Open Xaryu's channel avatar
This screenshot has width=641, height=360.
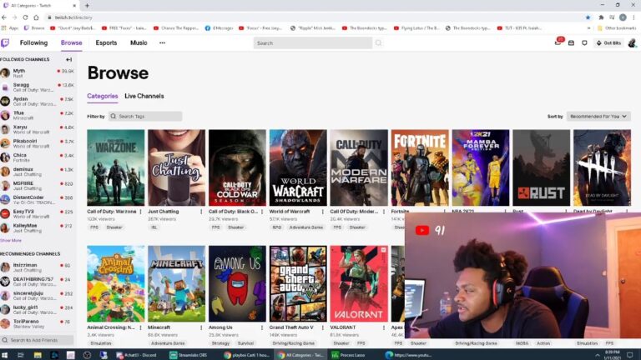5,129
